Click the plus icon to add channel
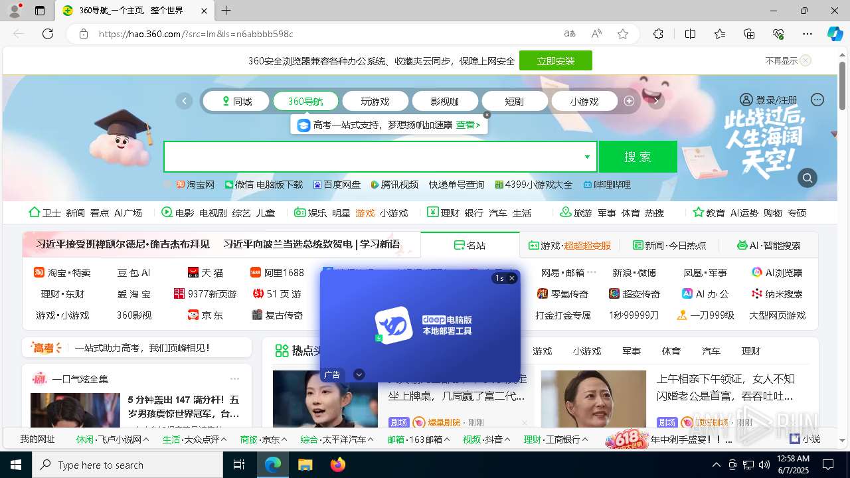 pos(629,101)
